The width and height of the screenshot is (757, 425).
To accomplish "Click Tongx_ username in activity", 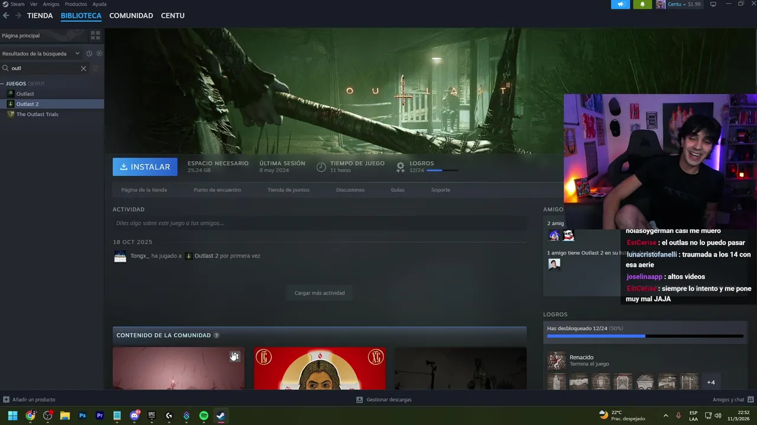I will click(x=140, y=256).
